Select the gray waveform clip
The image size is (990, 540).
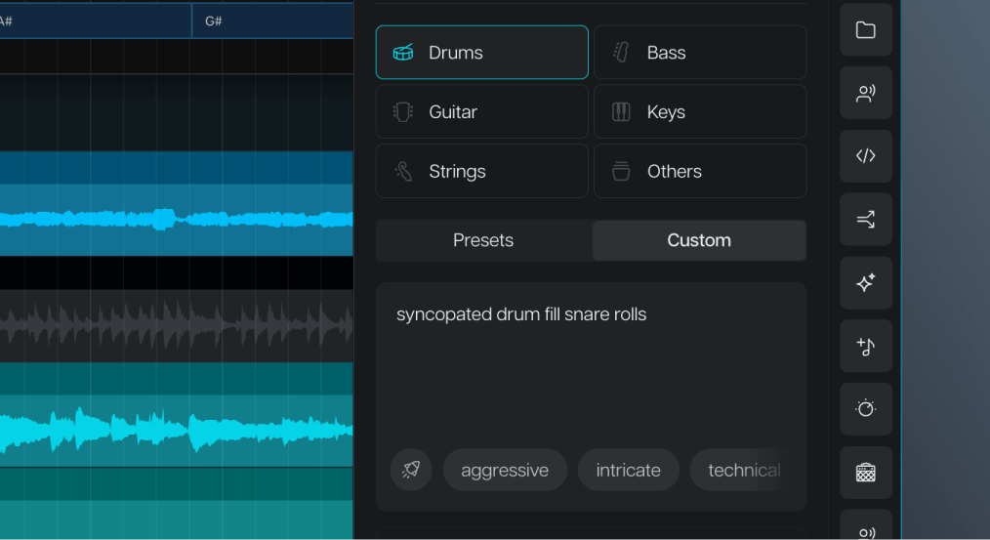click(x=176, y=325)
